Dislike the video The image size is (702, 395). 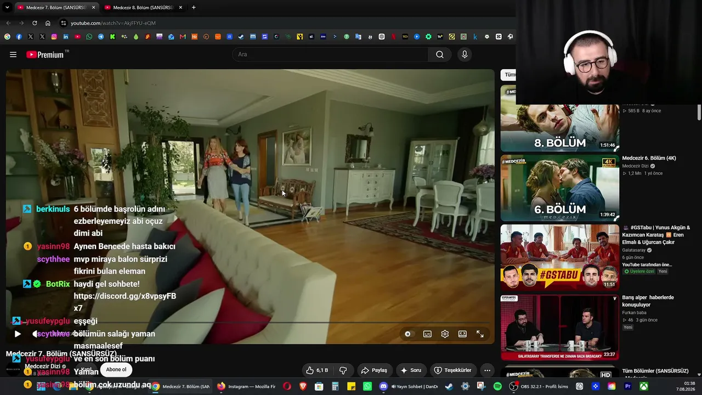point(343,370)
